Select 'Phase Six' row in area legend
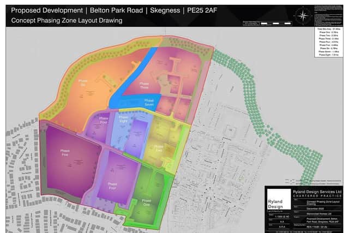The image size is (349, 233). [329, 49]
